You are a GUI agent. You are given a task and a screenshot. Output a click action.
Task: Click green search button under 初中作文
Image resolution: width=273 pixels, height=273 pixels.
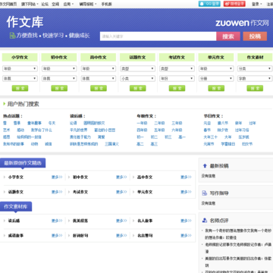(59, 88)
